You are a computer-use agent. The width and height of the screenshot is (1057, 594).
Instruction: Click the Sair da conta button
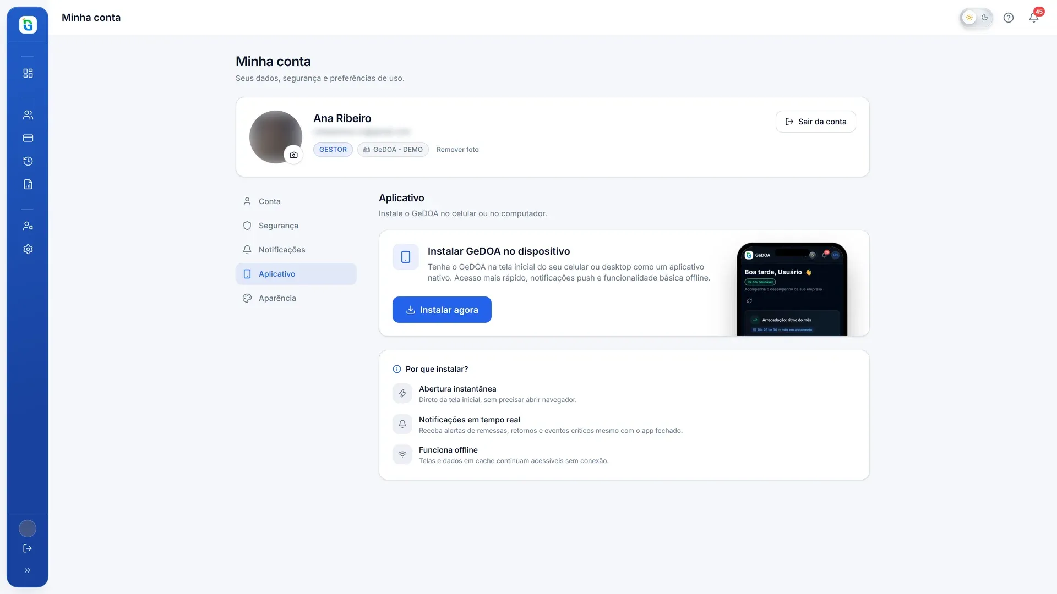click(x=815, y=122)
